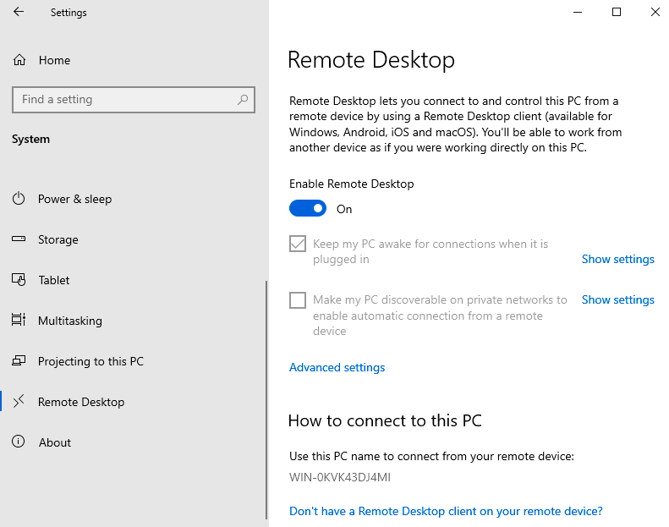Click Show settings beside discoverable option

617,299
